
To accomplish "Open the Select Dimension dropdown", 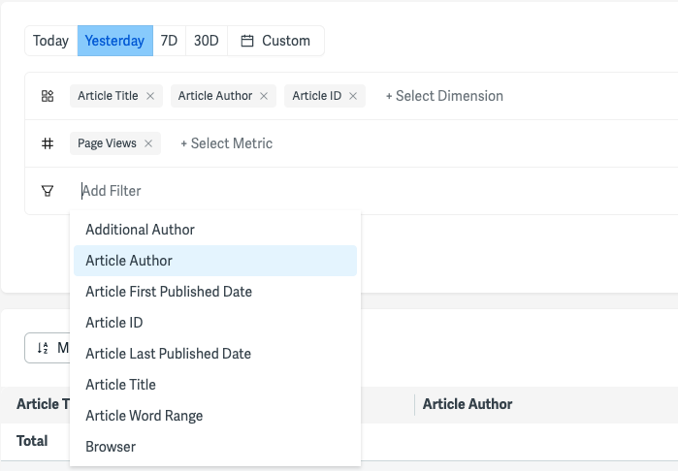I will [444, 96].
